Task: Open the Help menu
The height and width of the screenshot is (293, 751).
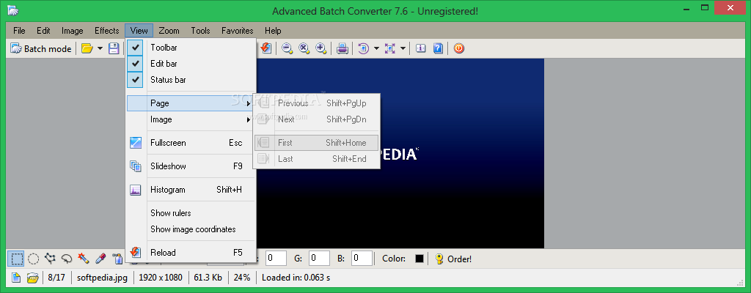Action: (273, 31)
